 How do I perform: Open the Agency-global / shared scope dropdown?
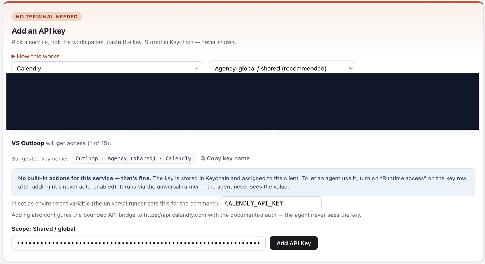coord(281,67)
